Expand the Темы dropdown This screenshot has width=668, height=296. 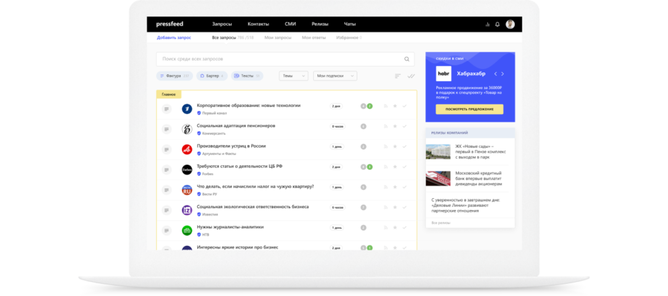[293, 76]
